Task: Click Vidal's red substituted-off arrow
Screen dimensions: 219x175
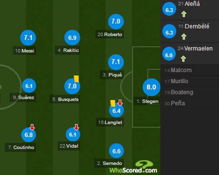Action: tap(76, 127)
